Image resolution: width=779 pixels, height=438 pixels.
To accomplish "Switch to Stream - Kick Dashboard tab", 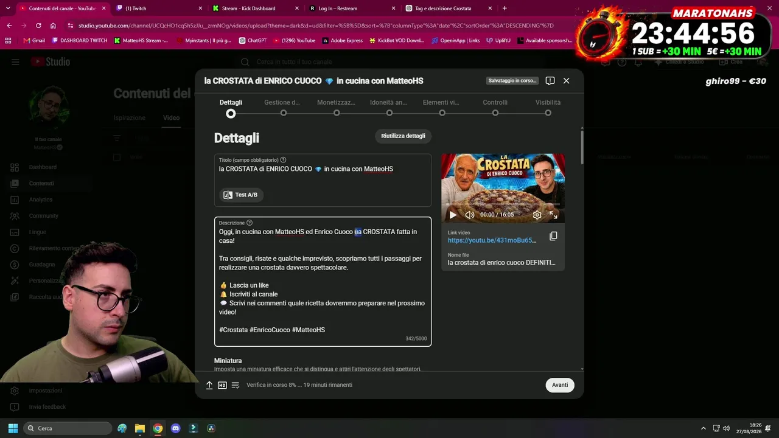I will click(x=254, y=9).
